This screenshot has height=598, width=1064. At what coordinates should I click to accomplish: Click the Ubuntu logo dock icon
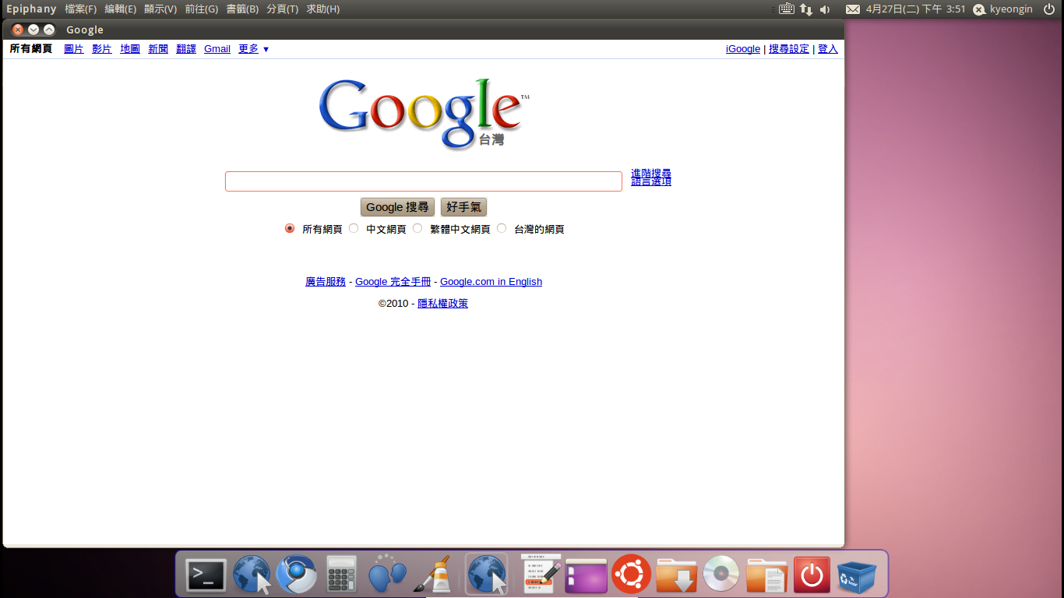click(x=631, y=575)
